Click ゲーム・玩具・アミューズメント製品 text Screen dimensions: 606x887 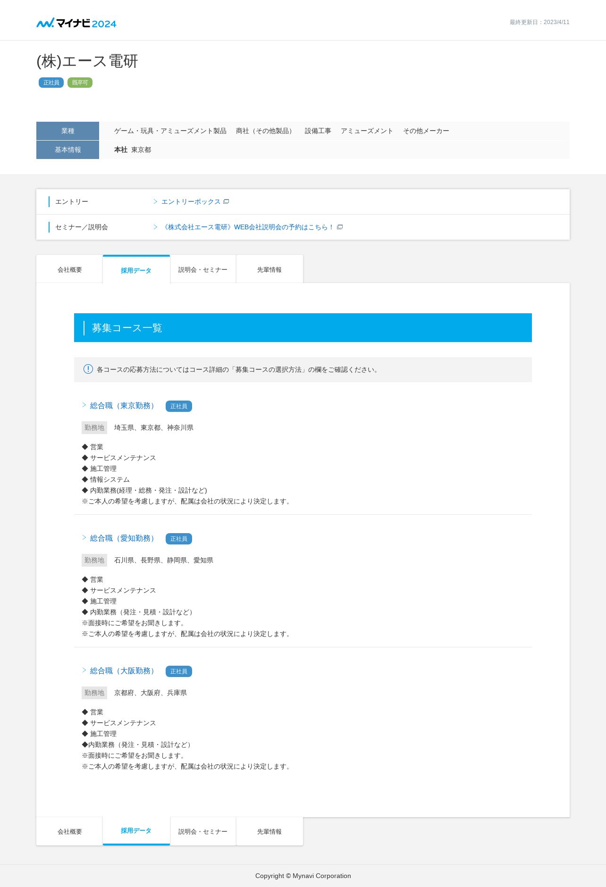tap(170, 131)
